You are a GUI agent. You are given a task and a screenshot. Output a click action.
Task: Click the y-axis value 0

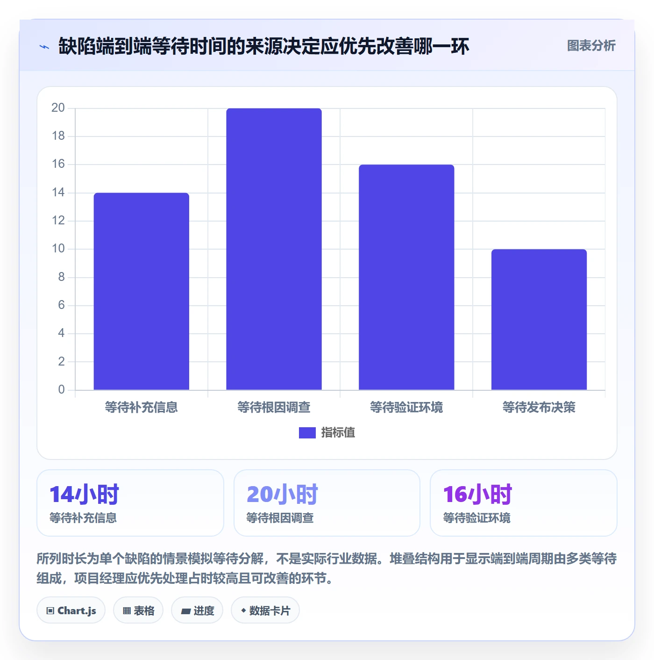point(61,390)
